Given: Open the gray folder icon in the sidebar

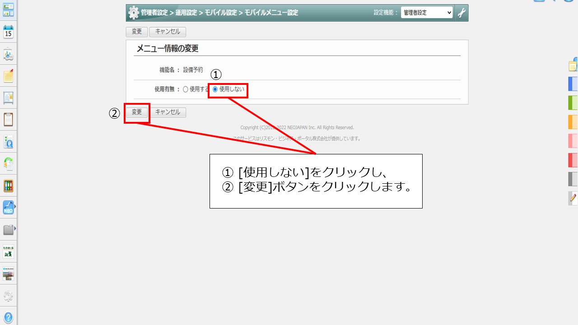Looking at the screenshot, I should click(x=8, y=230).
